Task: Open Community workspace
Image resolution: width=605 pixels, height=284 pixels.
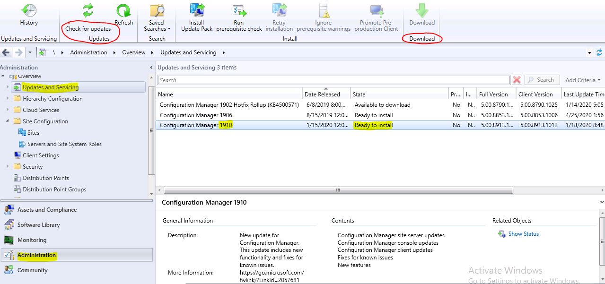Action: (x=77, y=270)
